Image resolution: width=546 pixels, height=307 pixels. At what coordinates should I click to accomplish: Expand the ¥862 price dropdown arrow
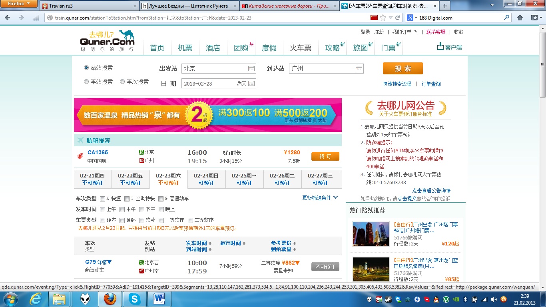[297, 263]
